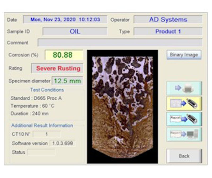Image resolution: width=212 pixels, height=178 pixels.
Task: Save the report to USB drive
Action: (184, 119)
